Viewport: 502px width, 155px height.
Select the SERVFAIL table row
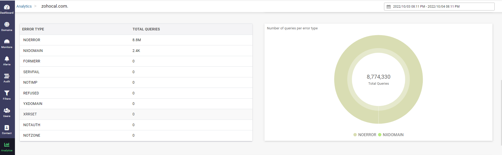[136, 72]
